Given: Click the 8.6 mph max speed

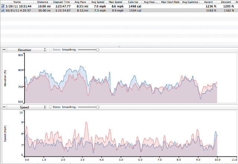Looking at the screenshot, I should (118, 6).
